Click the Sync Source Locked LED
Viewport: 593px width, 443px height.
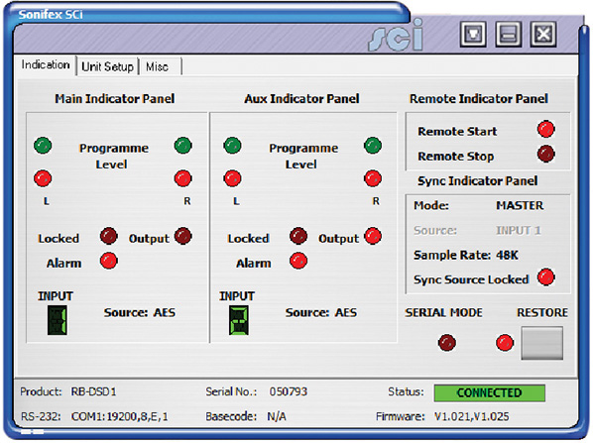click(x=545, y=277)
